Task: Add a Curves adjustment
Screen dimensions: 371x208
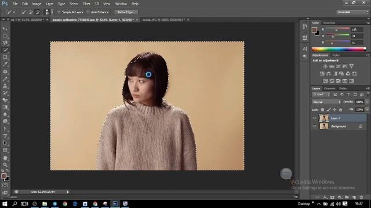Action: pyautogui.click(x=339, y=66)
